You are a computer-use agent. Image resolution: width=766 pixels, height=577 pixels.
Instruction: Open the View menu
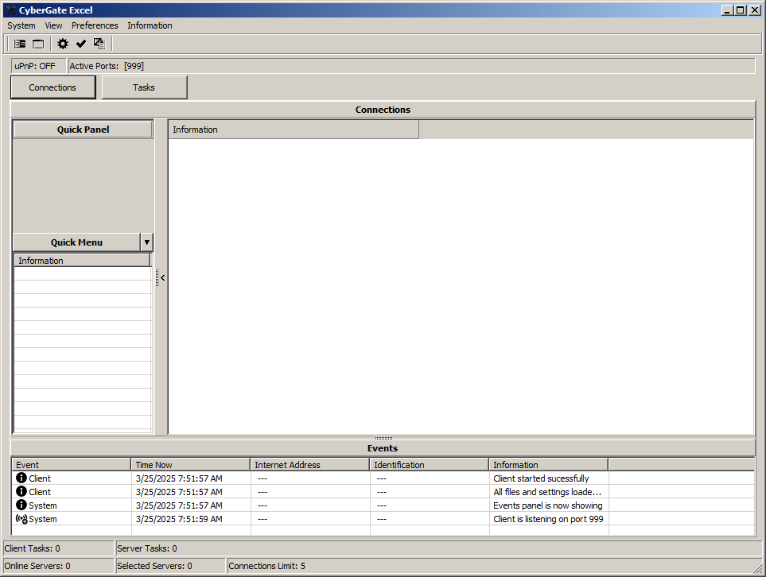53,25
